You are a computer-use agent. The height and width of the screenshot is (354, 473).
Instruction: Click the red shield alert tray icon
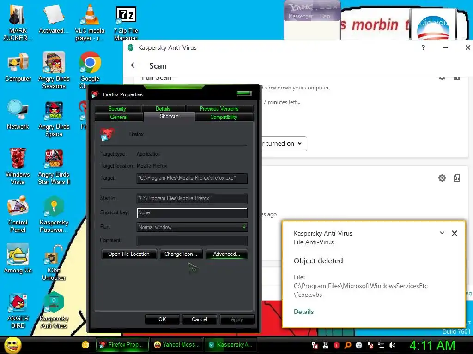pos(337,345)
